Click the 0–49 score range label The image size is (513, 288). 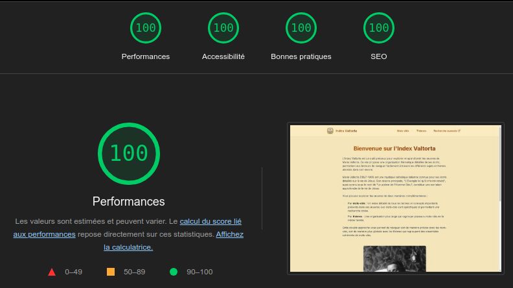(74, 272)
